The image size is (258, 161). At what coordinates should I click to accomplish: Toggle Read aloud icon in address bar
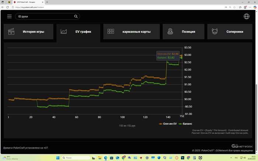point(226,7)
